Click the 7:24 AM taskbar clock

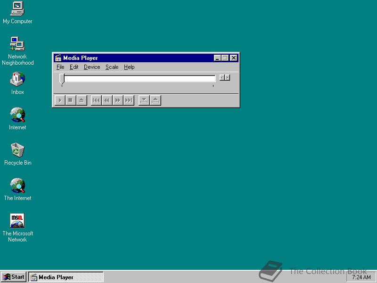tap(361, 277)
